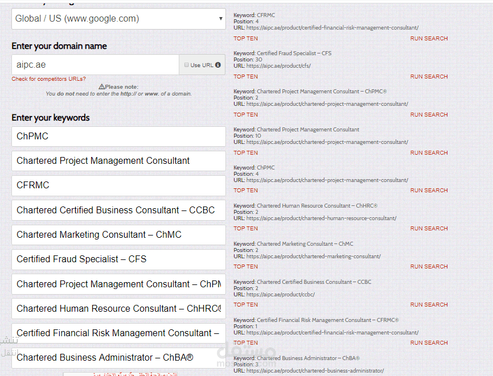Click the chartered-marketing-consultant URL text
This screenshot has width=493, height=376.
(x=314, y=257)
